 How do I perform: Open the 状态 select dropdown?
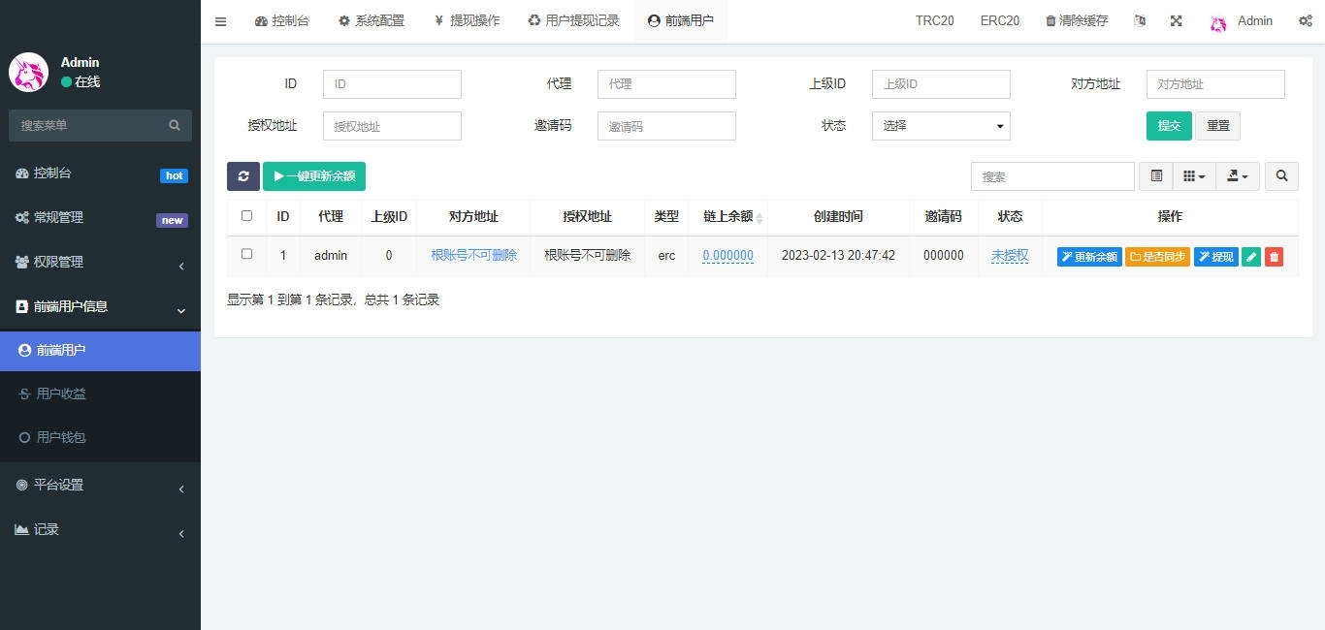(x=940, y=126)
